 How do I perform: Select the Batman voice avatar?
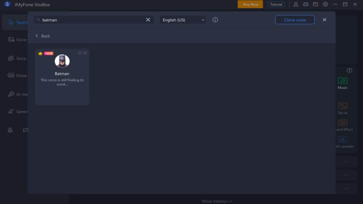pyautogui.click(x=62, y=61)
